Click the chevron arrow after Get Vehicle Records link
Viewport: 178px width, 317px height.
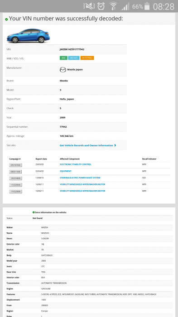[x=115, y=145]
